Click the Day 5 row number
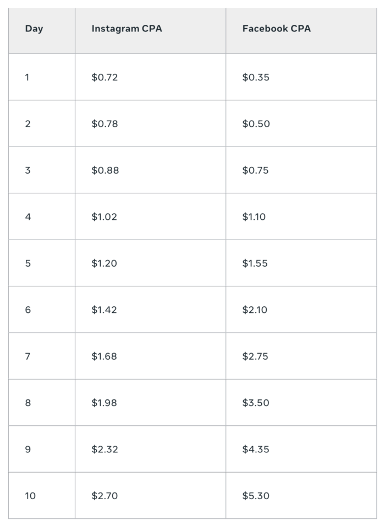 click(x=28, y=263)
